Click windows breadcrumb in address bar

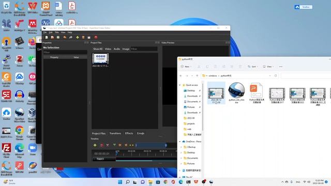tap(213, 76)
